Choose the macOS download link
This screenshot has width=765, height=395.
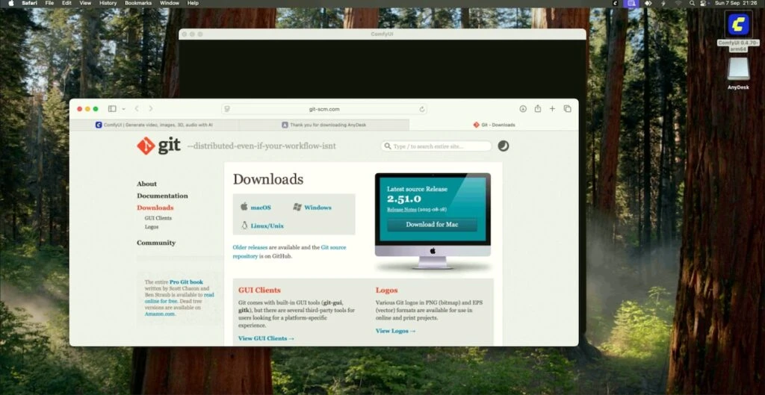[x=261, y=208]
